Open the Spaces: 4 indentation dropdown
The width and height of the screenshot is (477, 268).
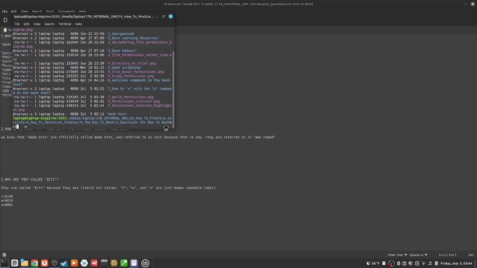point(418,255)
